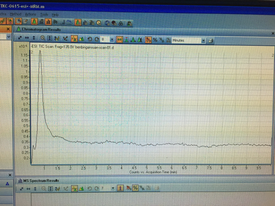
Task: Click the anchor icon in chromatogram toolbar
Action: 65,39
